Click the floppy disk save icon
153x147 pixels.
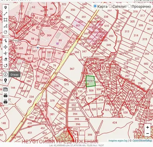coord(6,89)
